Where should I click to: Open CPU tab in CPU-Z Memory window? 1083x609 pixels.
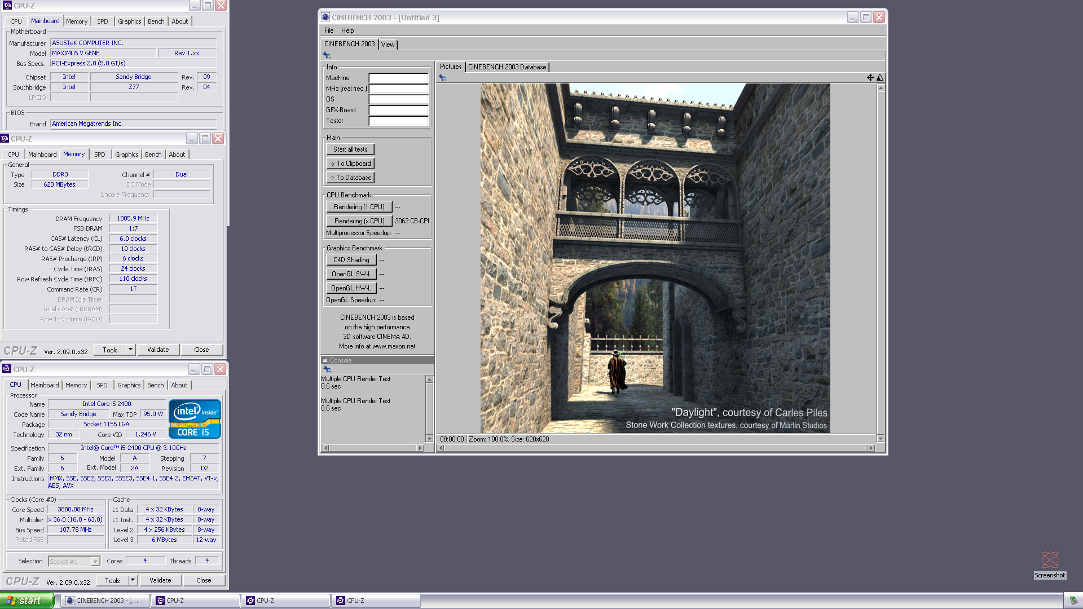[14, 155]
